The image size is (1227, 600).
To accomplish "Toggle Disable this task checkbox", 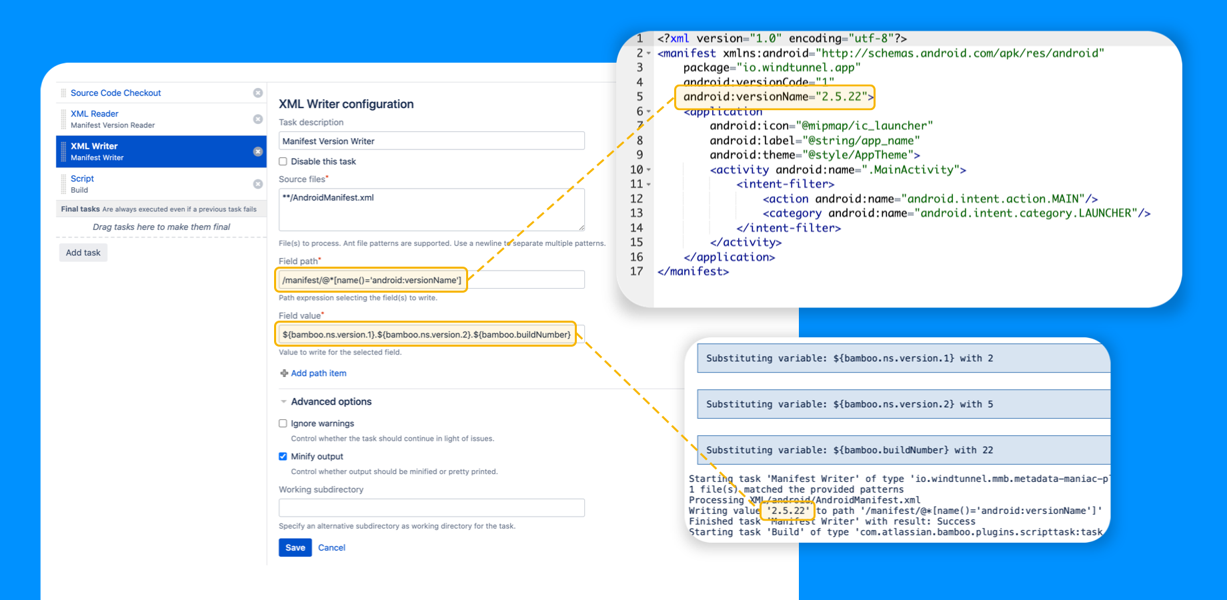I will (x=283, y=161).
